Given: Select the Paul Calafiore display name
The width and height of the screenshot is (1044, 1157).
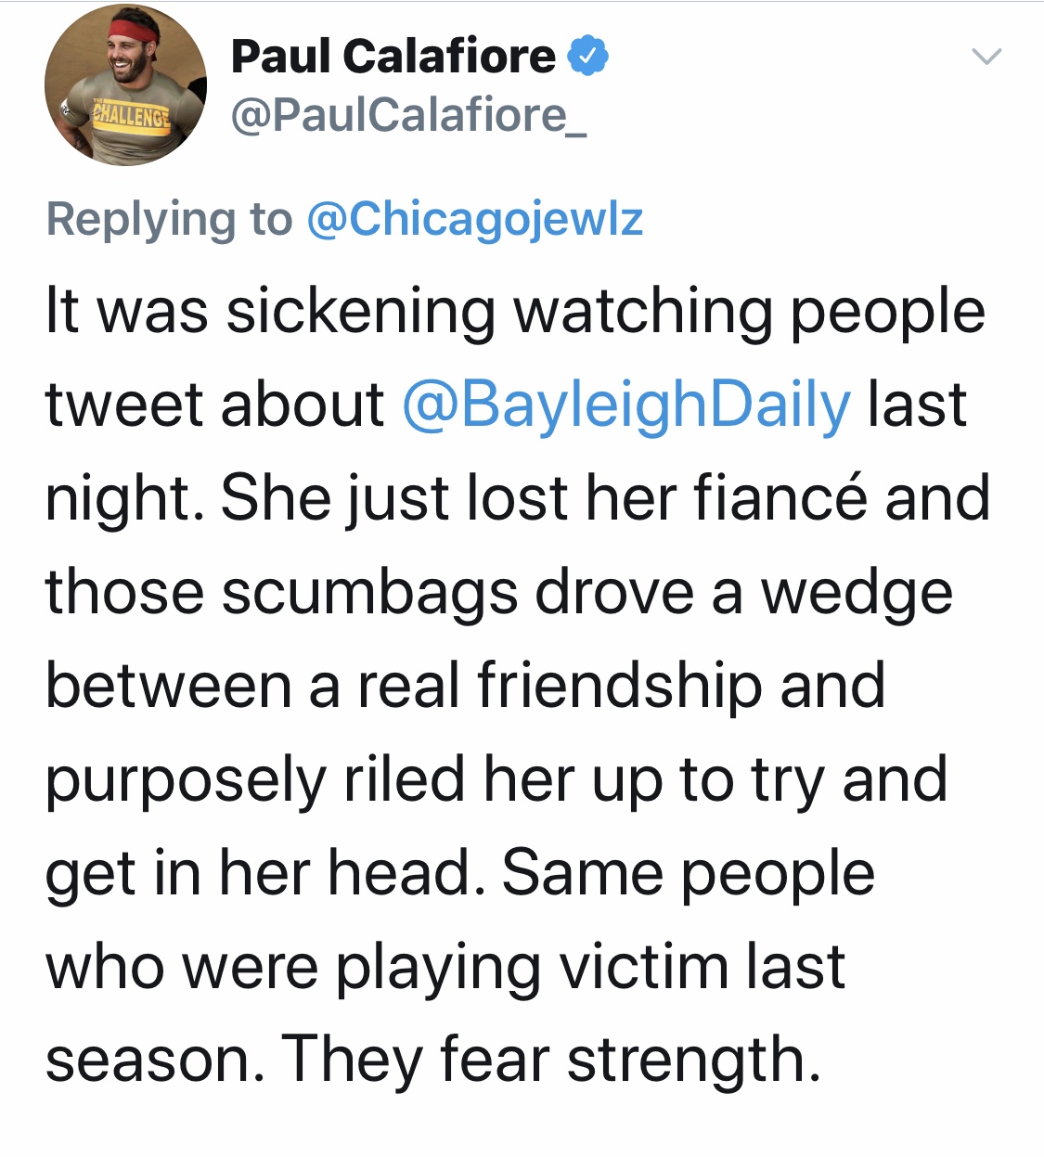Looking at the screenshot, I should 393,56.
